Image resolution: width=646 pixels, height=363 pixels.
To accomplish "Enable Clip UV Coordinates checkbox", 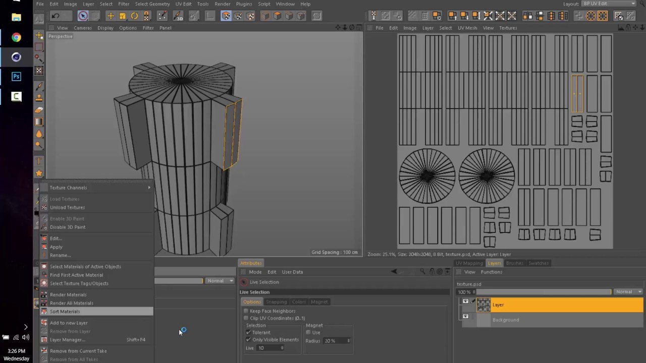I will pos(246,318).
